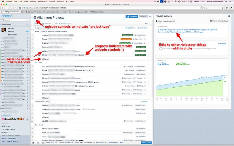Collapse the sidebar with the arrow icon
The height and width of the screenshot is (146, 234).
(27, 25)
